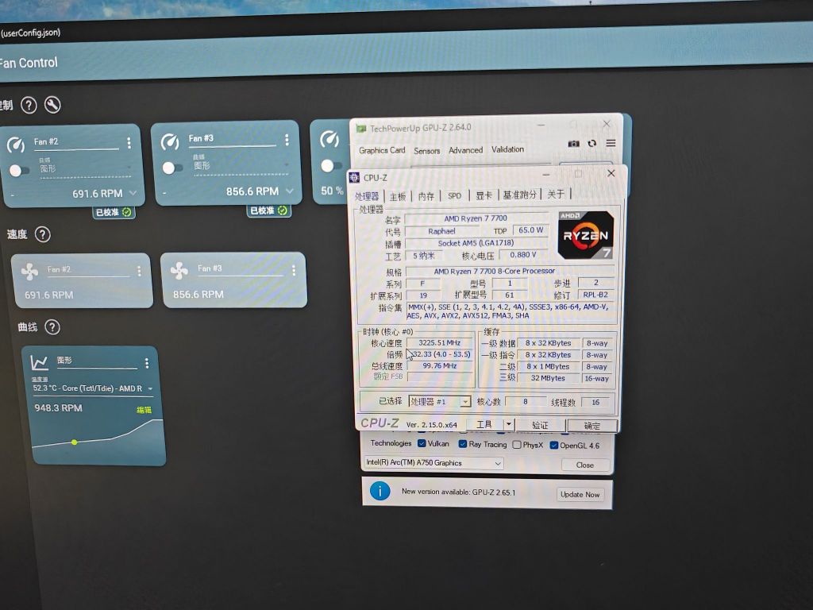Image resolution: width=813 pixels, height=610 pixels.
Task: Click the camera screenshot icon in GPU-Z
Action: [x=574, y=143]
